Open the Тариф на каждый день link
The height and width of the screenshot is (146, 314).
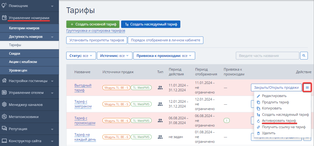(x=85, y=137)
